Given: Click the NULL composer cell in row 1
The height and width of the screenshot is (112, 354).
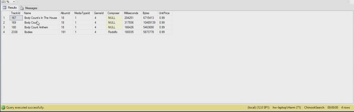Looking at the screenshot, I should pyautogui.click(x=112, y=18).
